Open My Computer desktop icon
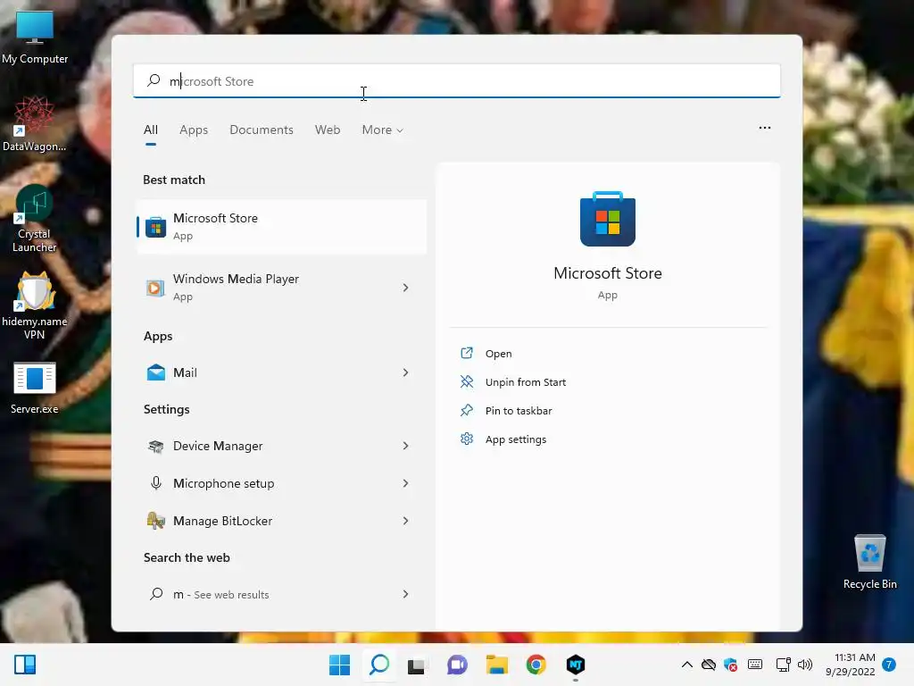This screenshot has height=686, width=914. coord(35,37)
